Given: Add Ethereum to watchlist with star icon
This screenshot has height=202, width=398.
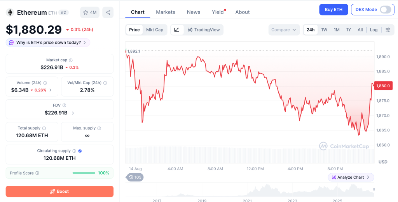Looking at the screenshot, I should [x=90, y=12].
